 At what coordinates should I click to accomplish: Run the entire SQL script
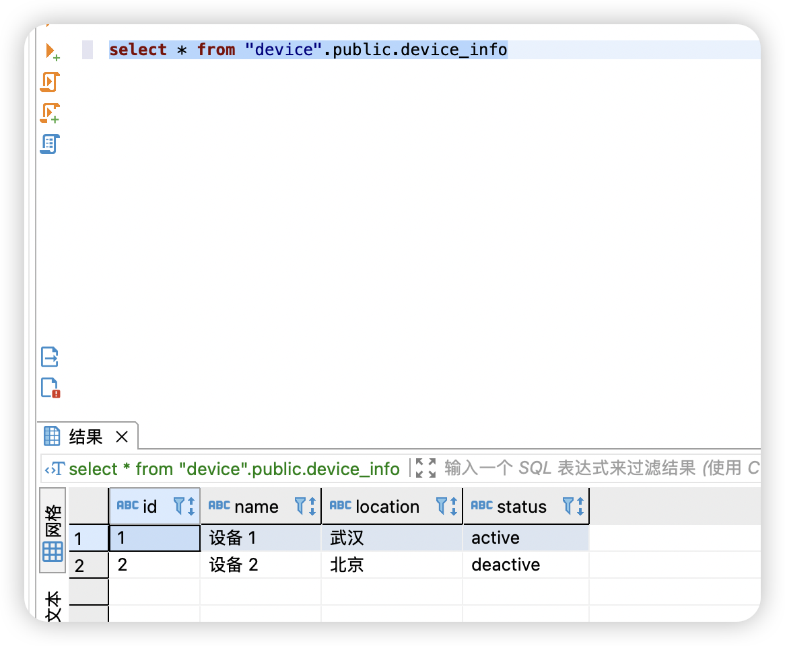[x=50, y=81]
